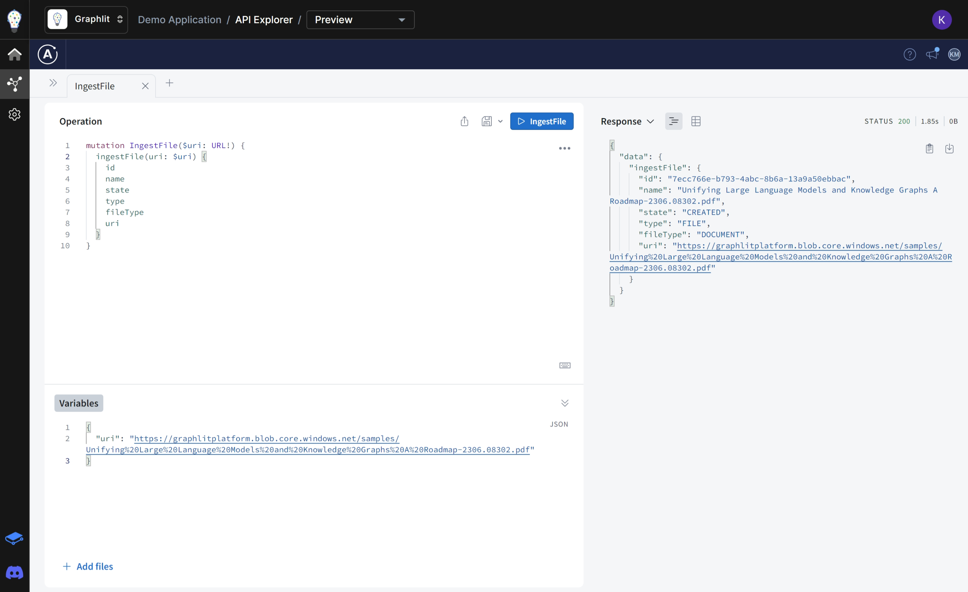
Task: Click the id value in the response
Action: point(759,179)
